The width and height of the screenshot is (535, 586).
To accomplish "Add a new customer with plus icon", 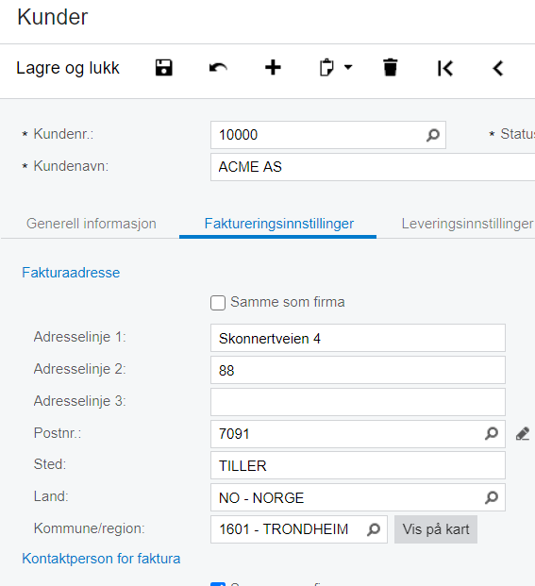I will pos(273,68).
